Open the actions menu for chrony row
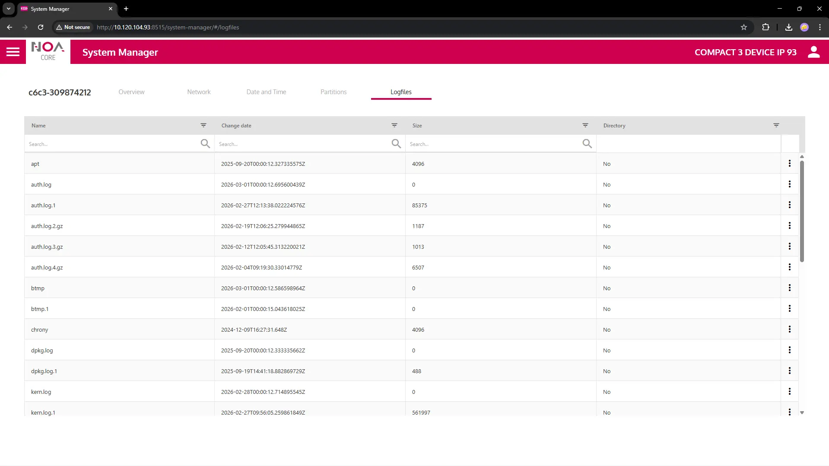The height and width of the screenshot is (466, 829). (x=789, y=330)
